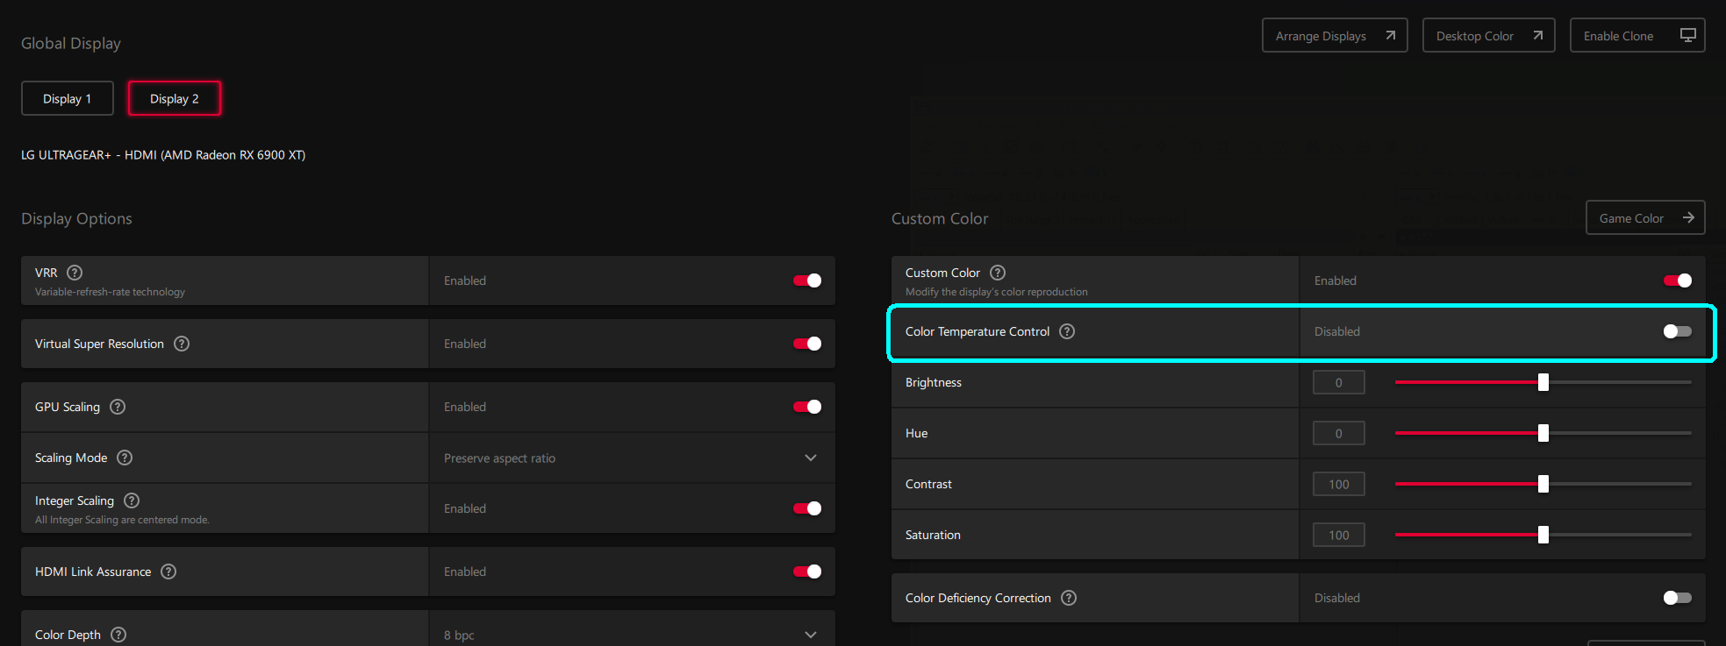This screenshot has width=1726, height=646.
Task: Click the help icon next to VRR
Action: 75,273
